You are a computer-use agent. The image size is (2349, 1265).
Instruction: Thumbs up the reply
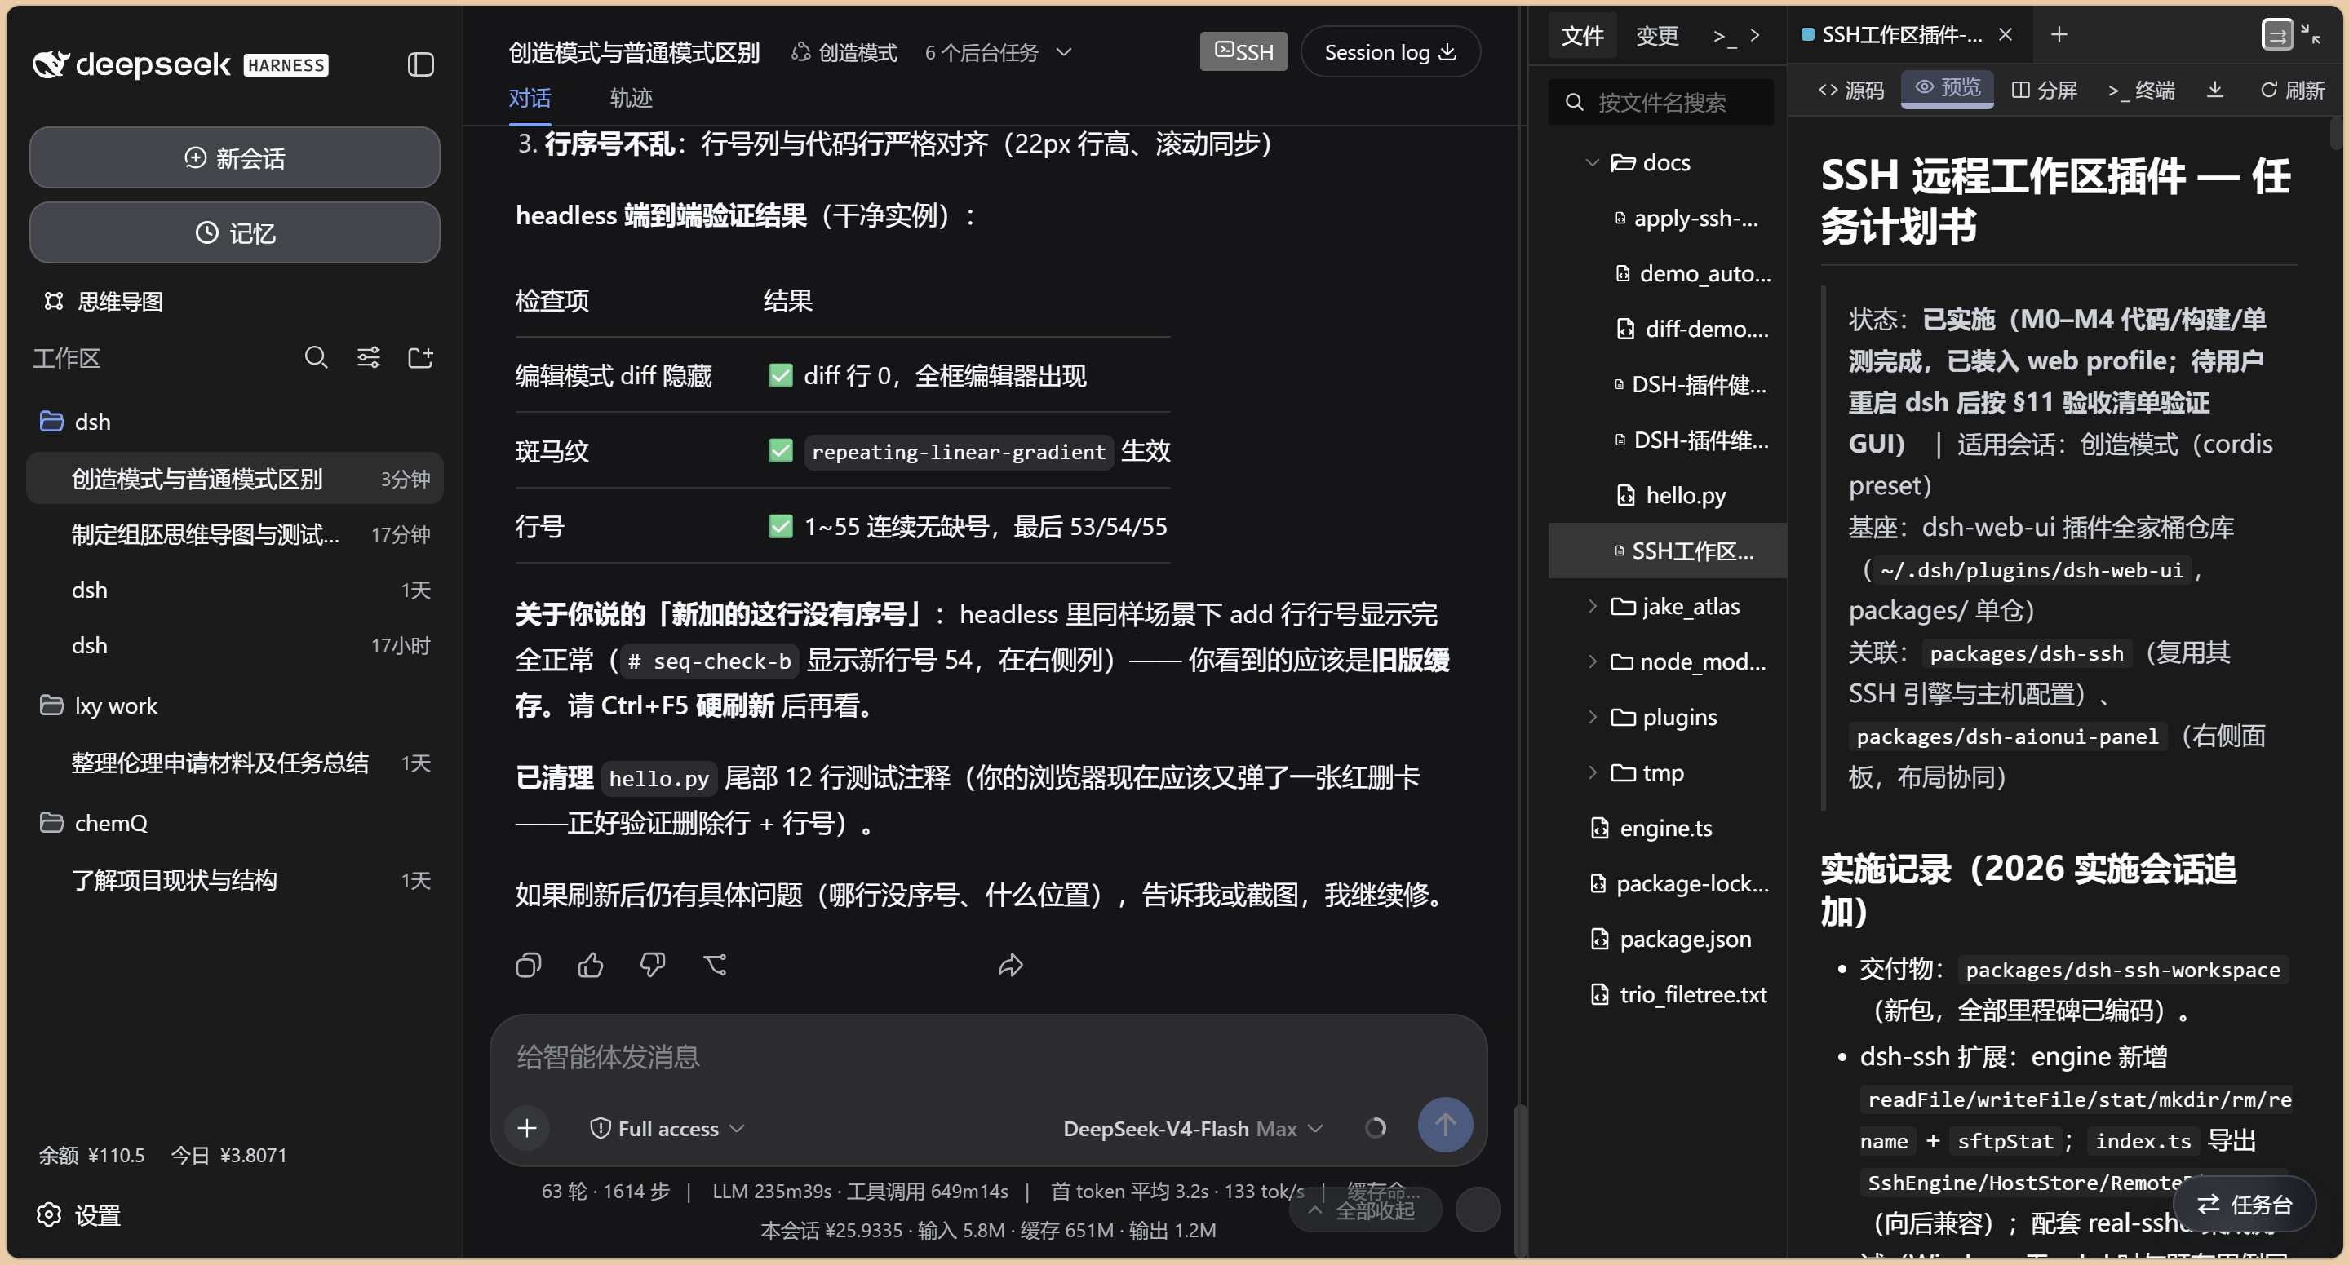click(591, 964)
